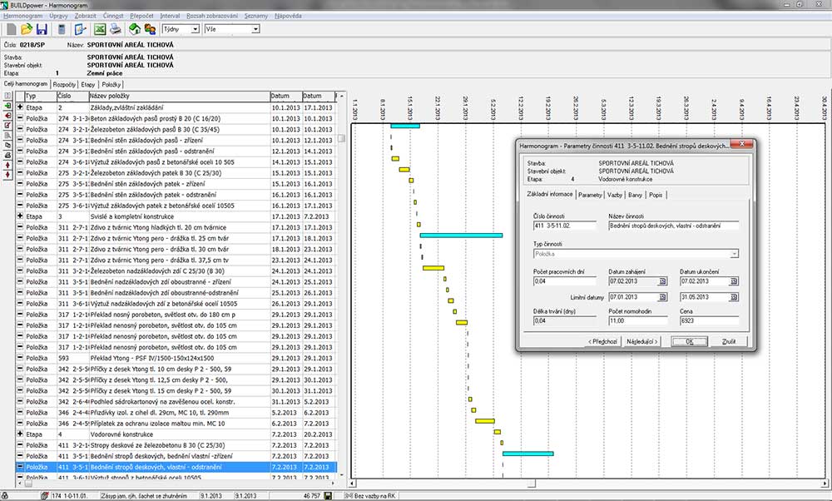Switch to the Popis tab in dialog
Viewport: 832px width, 501px height.
656,195
